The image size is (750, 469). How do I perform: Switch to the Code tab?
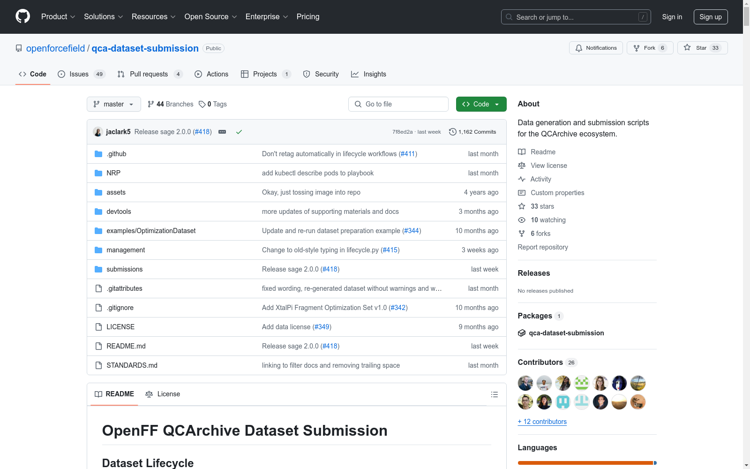click(33, 74)
